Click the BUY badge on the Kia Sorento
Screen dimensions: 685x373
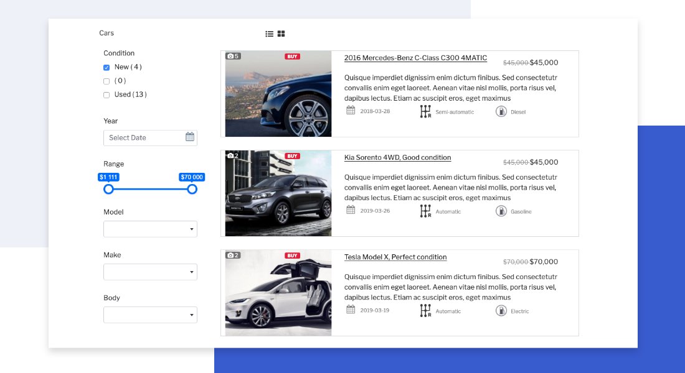(292, 156)
